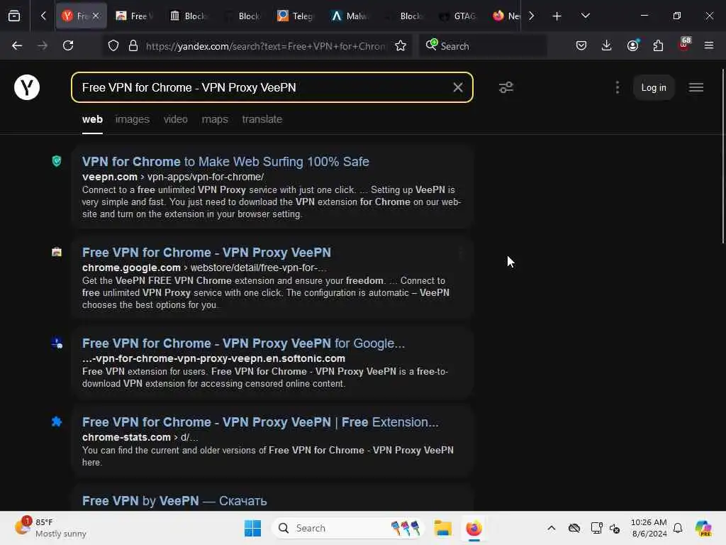Image resolution: width=726 pixels, height=545 pixels.
Task: Show hidden system tray icons
Action: [551, 528]
